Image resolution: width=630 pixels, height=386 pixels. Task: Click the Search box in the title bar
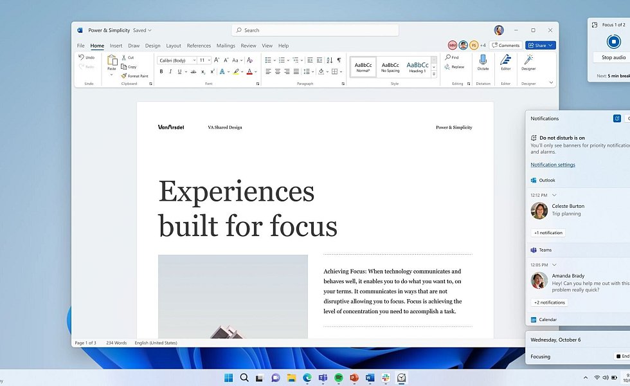315,30
